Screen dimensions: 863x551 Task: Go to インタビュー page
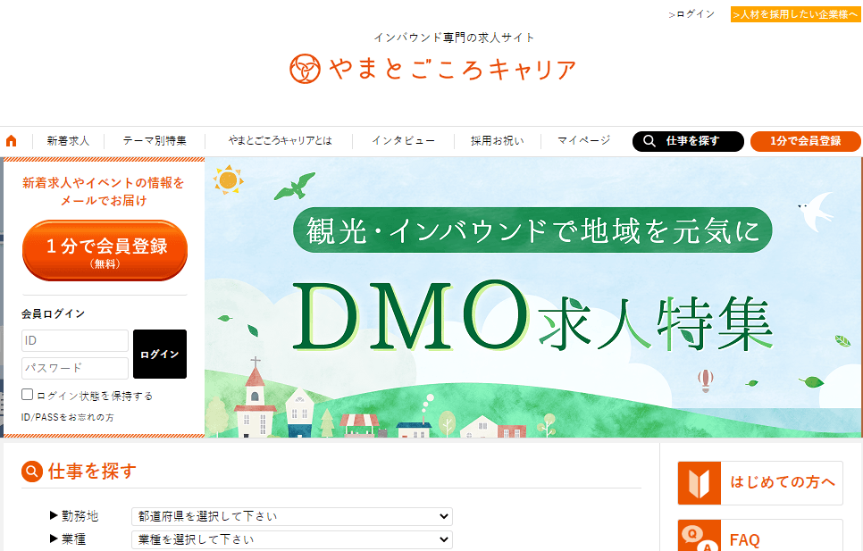pos(404,141)
